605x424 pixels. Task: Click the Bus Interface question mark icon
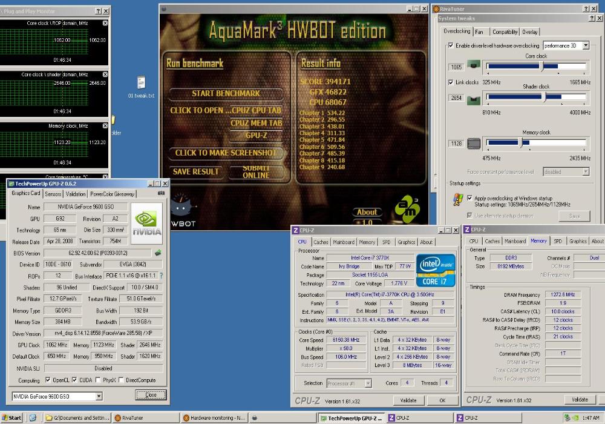point(162,276)
